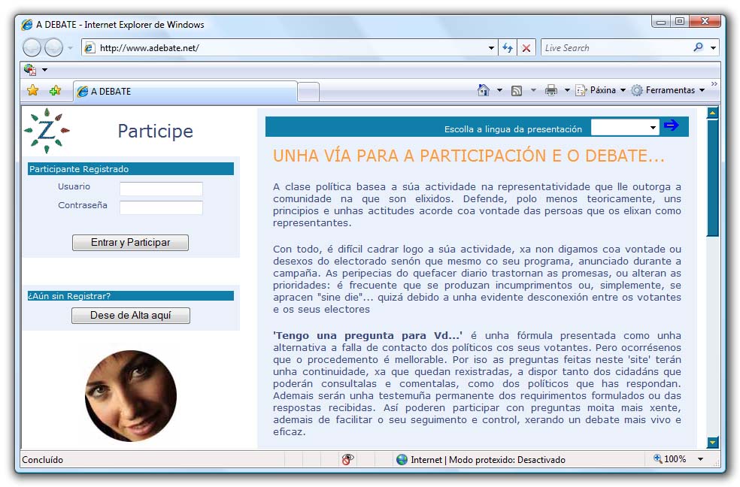
Task: Click the 'Participante Registrado' header
Action: [131, 169]
